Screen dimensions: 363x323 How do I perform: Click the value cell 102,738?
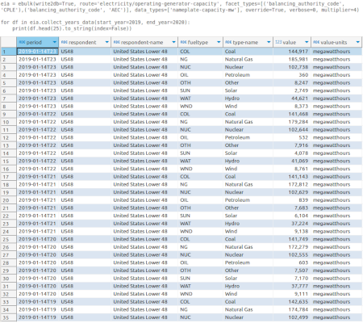pos(292,67)
